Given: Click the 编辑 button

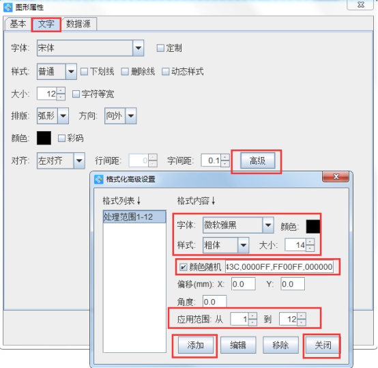Looking at the screenshot, I should 237,345.
